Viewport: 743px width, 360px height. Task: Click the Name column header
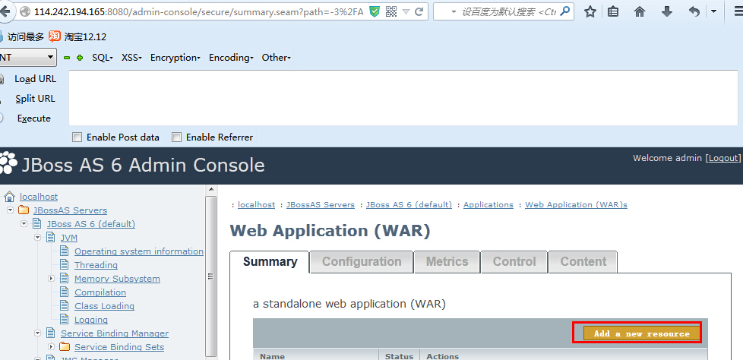pos(315,355)
